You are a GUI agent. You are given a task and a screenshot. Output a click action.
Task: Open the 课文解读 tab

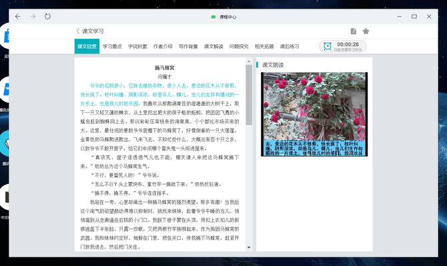tap(213, 46)
